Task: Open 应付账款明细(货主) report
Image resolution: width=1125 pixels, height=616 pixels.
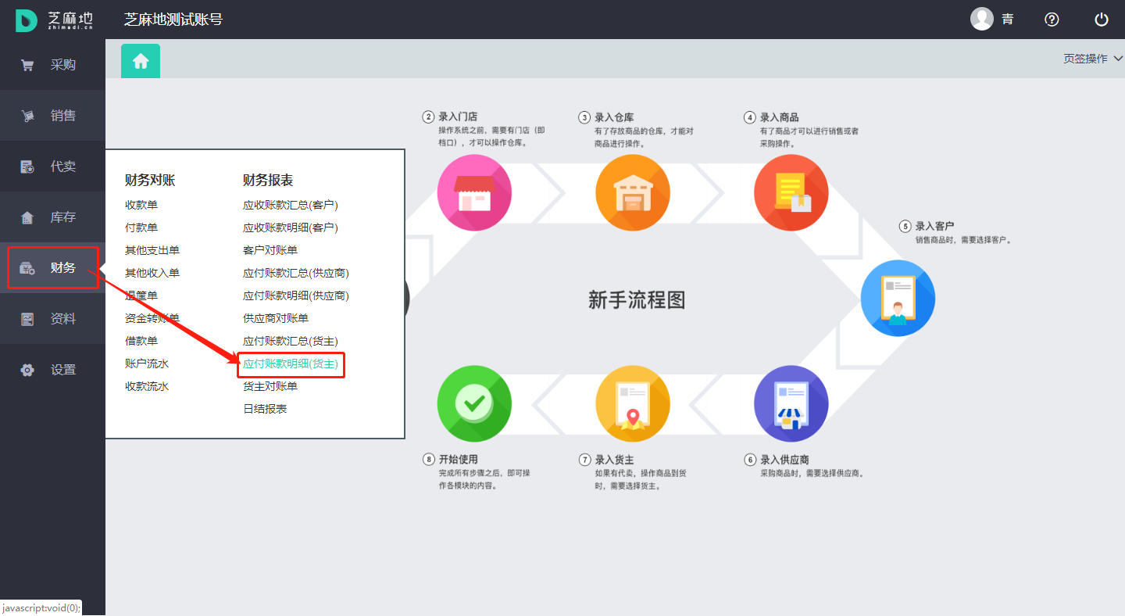Action: [x=291, y=364]
